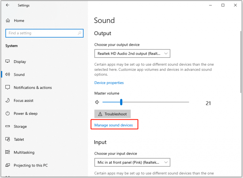Click the Focus assist moon icon
243x178 pixels.
(7, 100)
